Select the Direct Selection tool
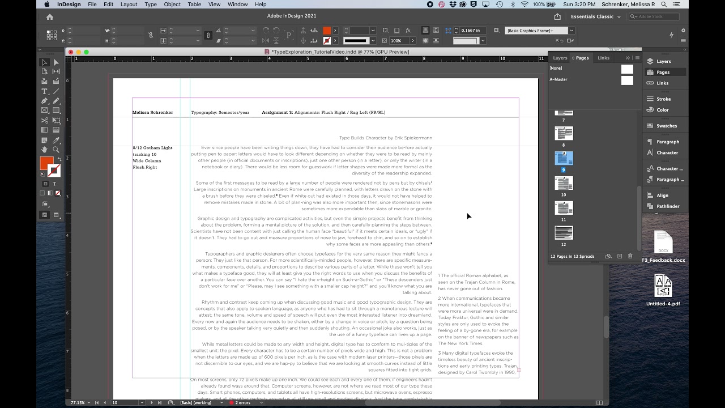 click(x=56, y=62)
